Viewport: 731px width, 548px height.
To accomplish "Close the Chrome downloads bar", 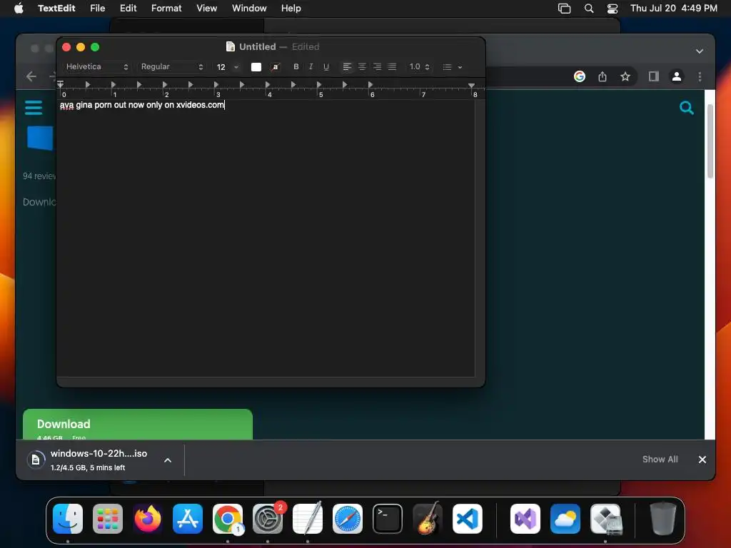I will 702,460.
